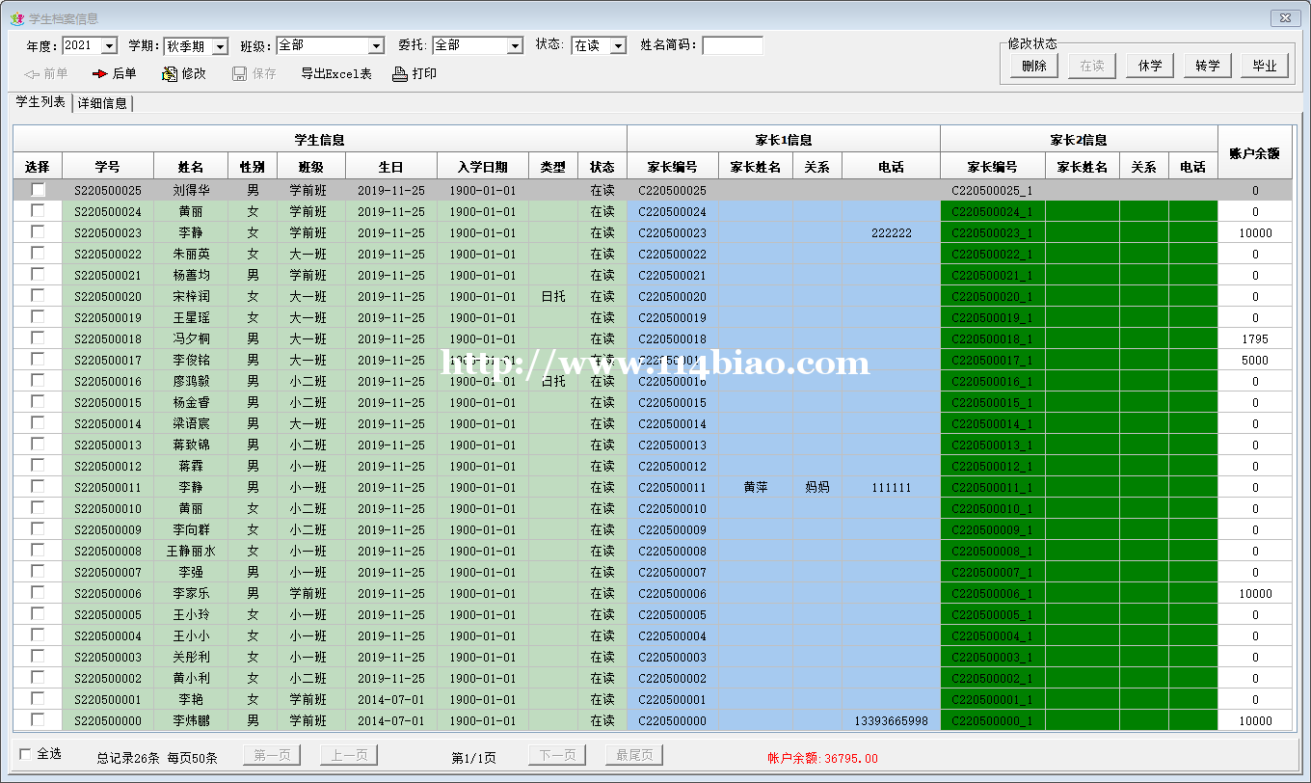Tick checkbox for S220500000 李炜鹏
Screen dimensions: 1311x783
tap(38, 719)
